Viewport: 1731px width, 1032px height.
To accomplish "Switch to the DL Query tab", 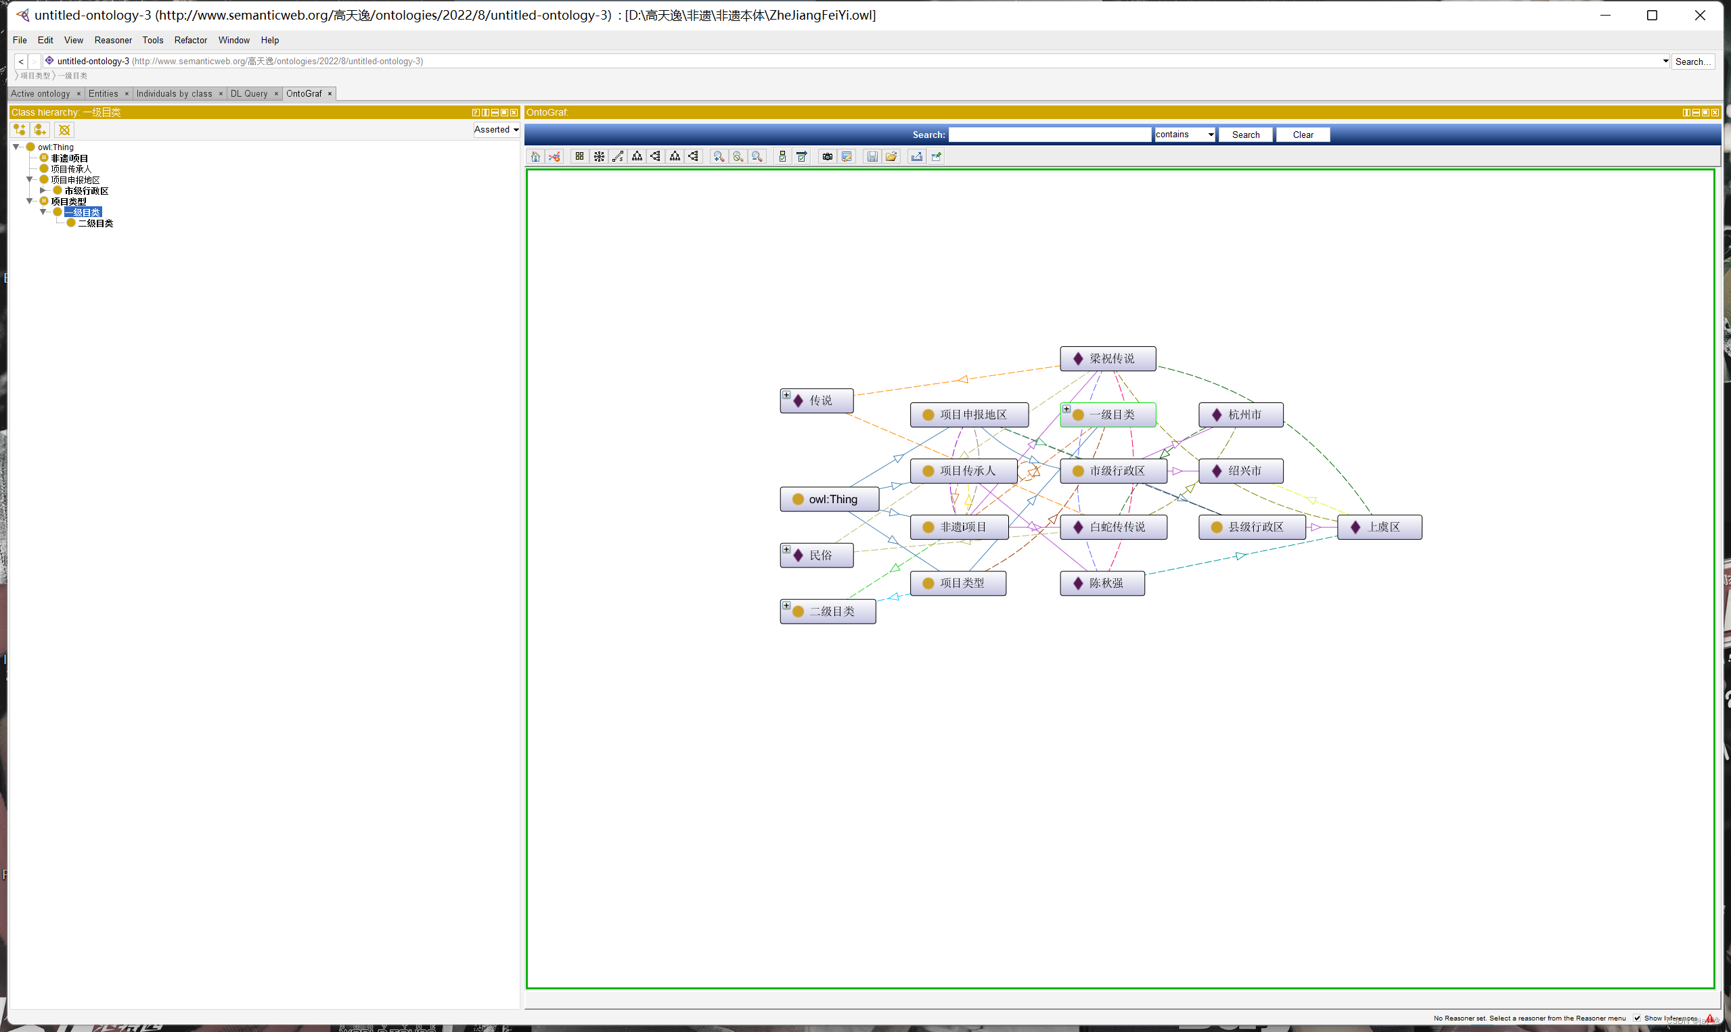I will 248,94.
